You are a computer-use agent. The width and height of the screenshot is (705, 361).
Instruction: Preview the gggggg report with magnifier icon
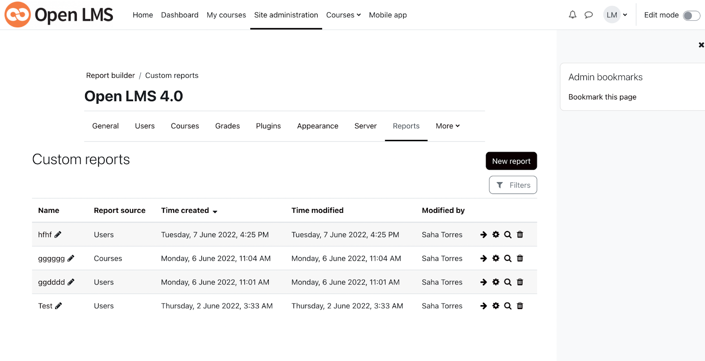pos(508,259)
